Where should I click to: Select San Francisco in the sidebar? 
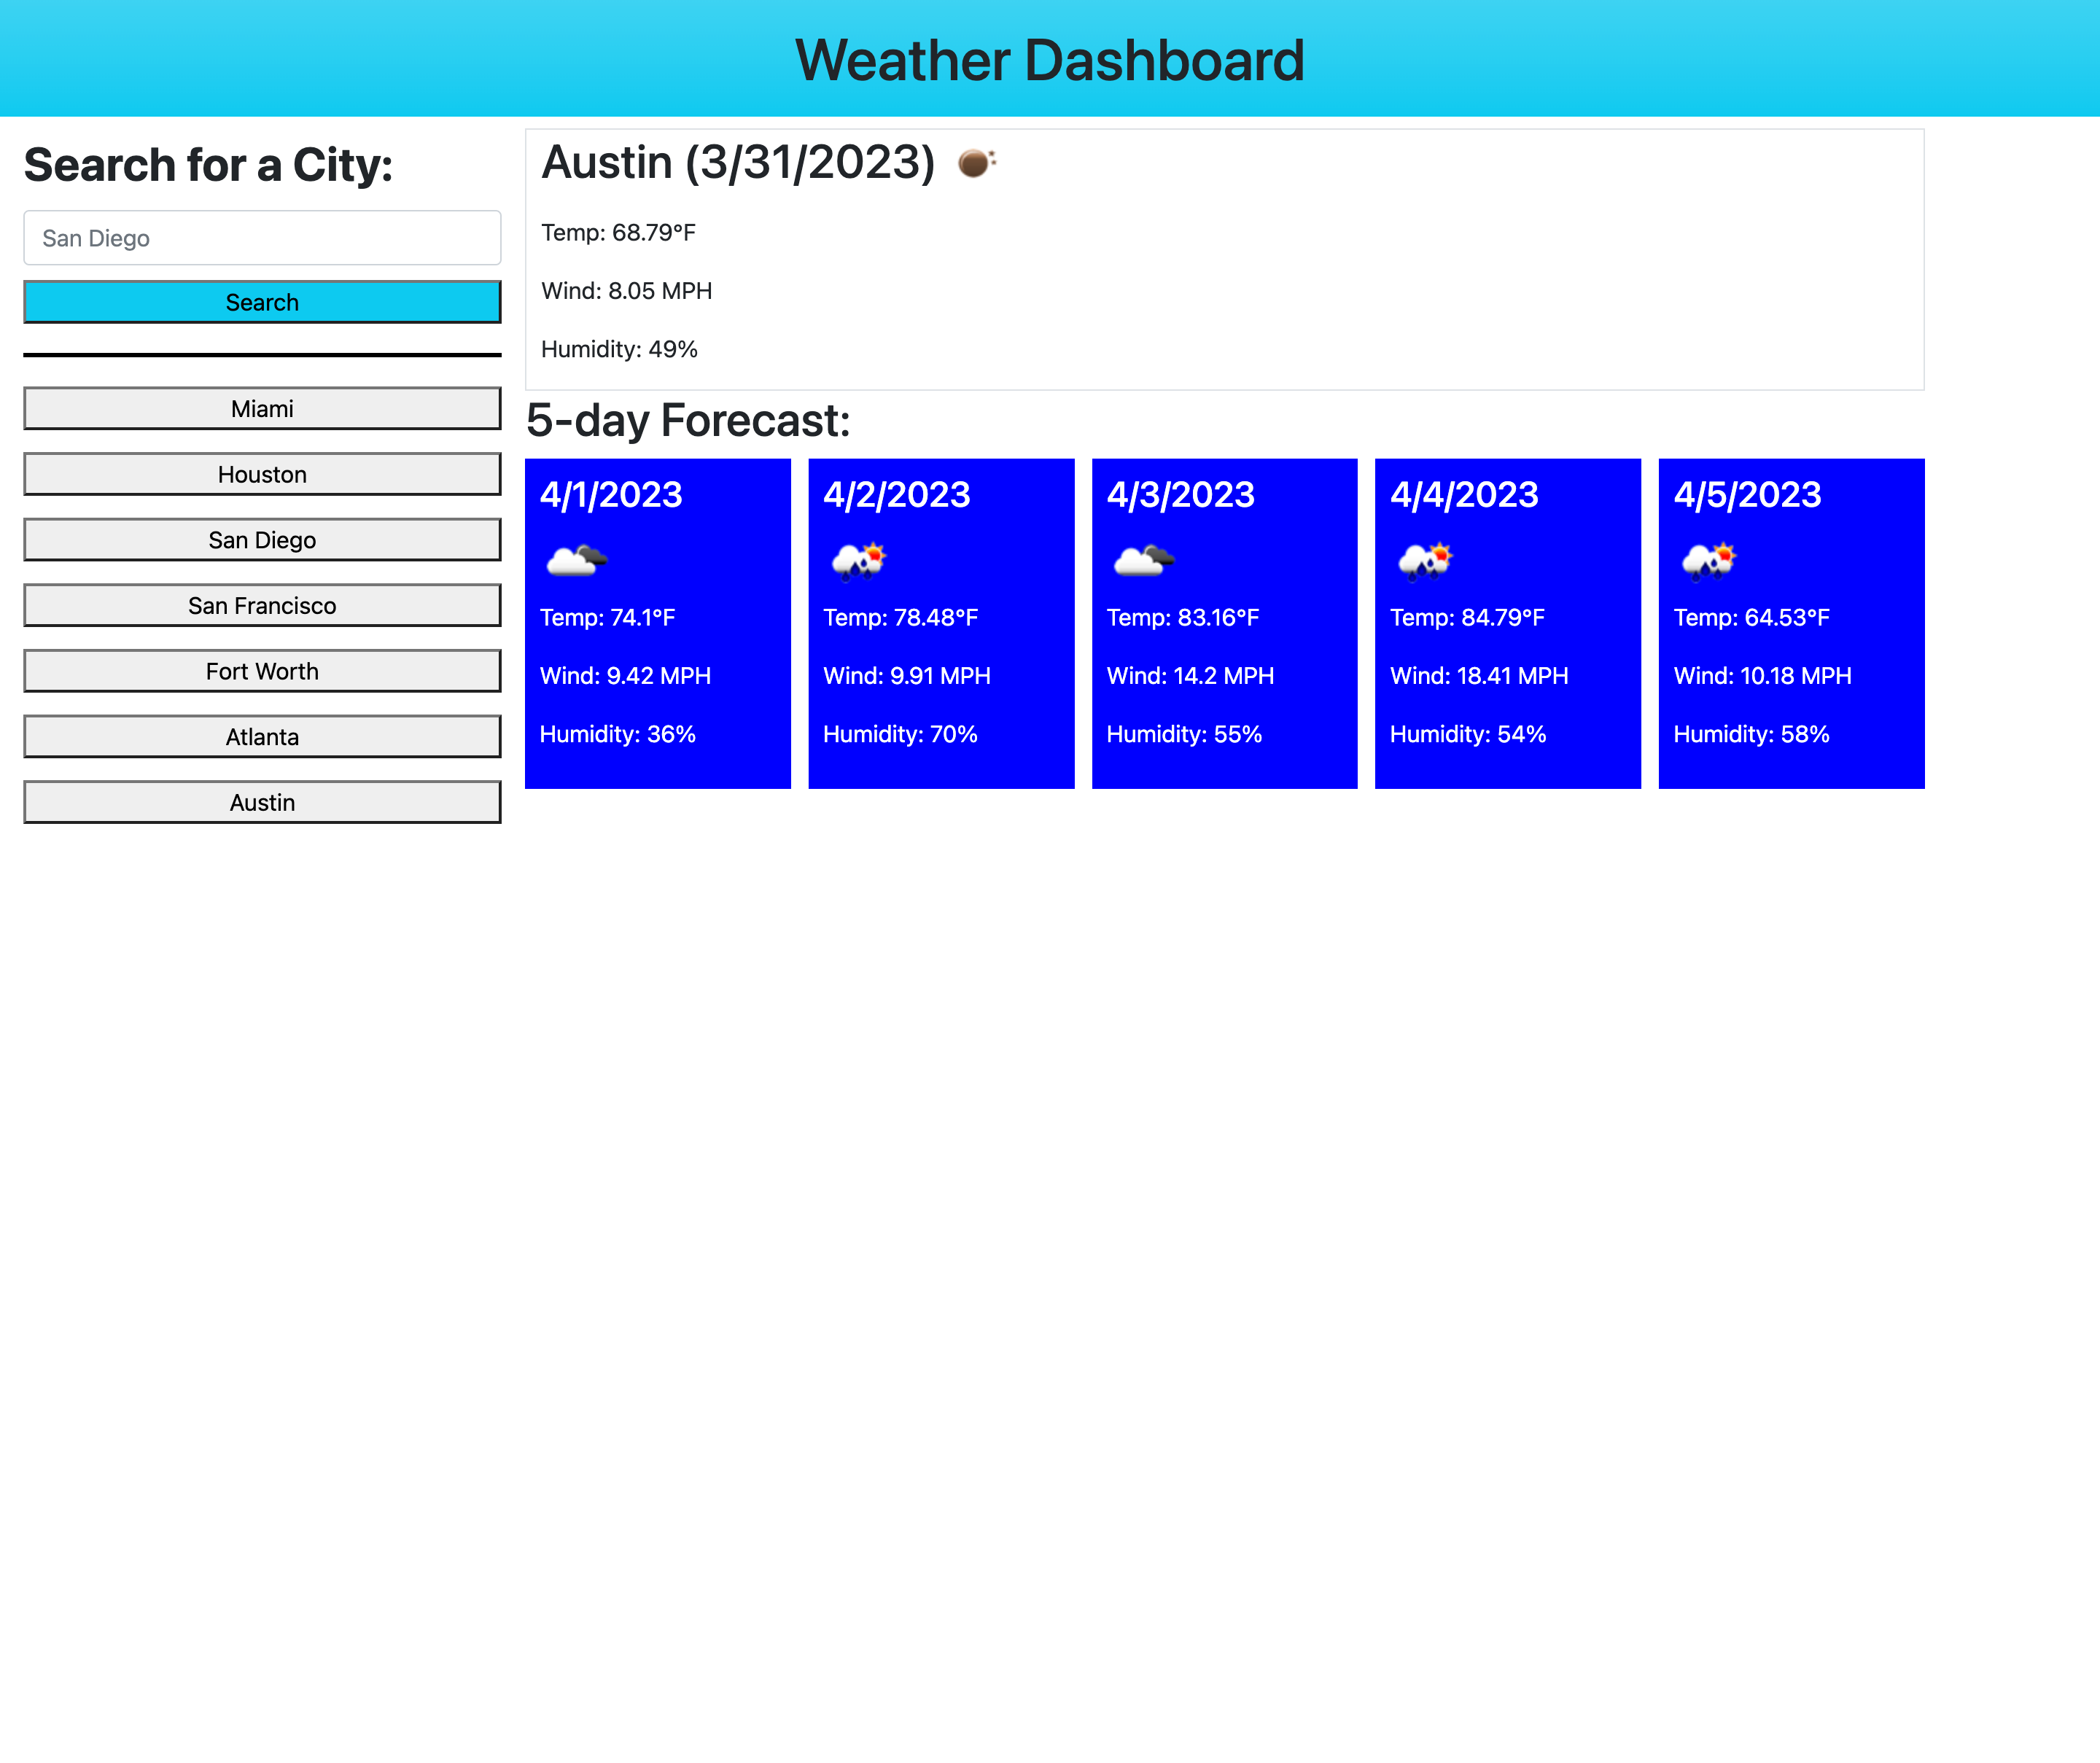click(262, 605)
